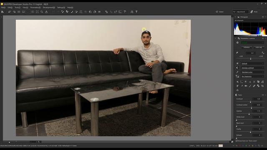
Task: Click the Contrast slider handle
Action: click(250, 102)
